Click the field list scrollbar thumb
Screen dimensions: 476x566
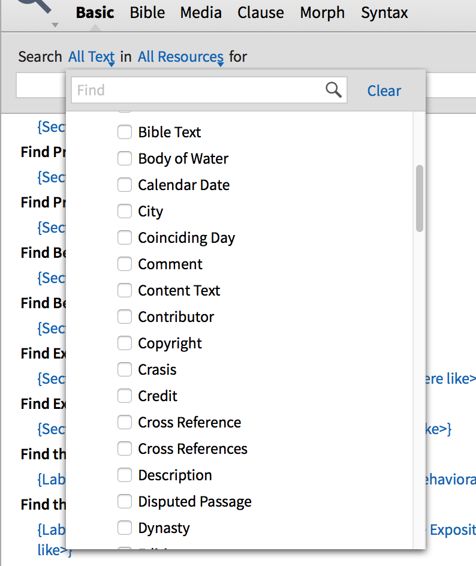(420, 198)
